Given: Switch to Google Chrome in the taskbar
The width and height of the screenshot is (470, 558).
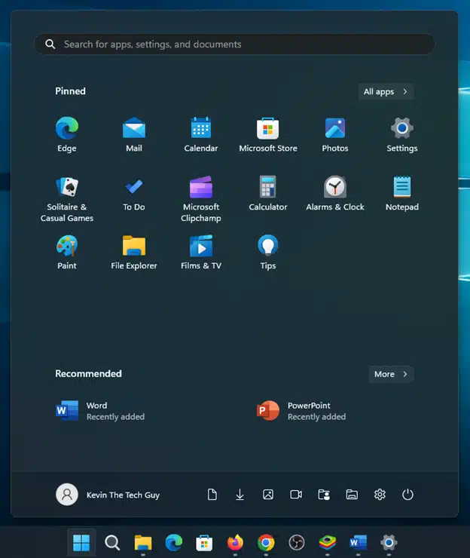Looking at the screenshot, I should (266, 543).
